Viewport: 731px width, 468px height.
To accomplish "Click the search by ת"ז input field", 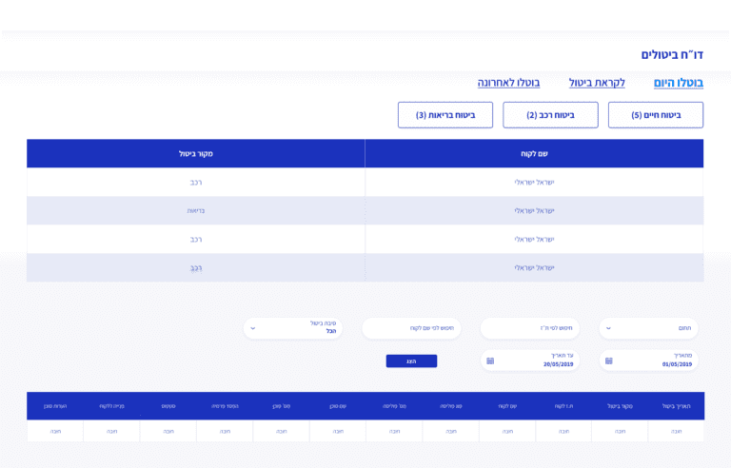I will [x=530, y=328].
